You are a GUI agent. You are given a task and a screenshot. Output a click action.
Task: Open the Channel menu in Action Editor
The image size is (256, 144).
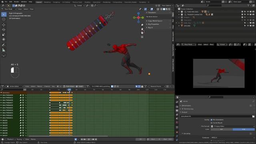pyautogui.click(x=47, y=86)
